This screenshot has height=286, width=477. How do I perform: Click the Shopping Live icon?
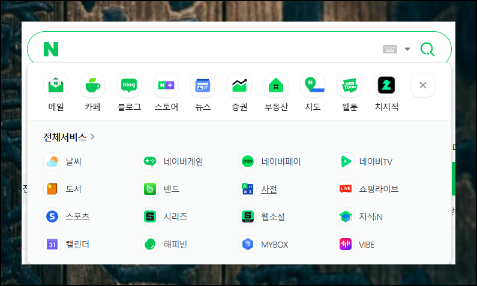(346, 189)
